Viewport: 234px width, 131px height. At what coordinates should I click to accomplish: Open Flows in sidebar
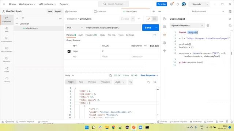[x=7, y=70]
